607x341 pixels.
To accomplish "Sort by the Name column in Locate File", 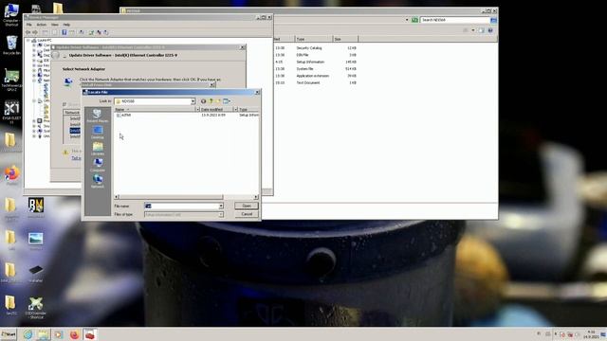I will click(x=155, y=110).
